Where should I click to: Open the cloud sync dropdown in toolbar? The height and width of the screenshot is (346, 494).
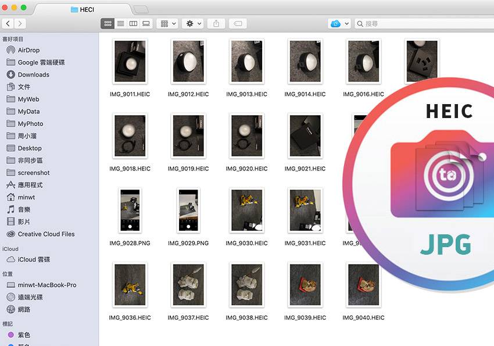[339, 24]
